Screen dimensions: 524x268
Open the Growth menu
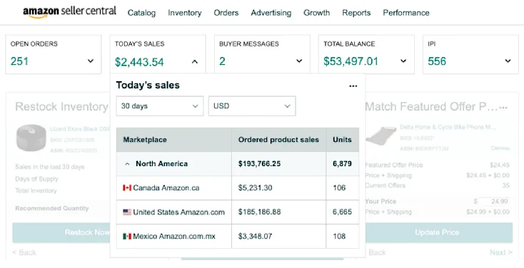pyautogui.click(x=316, y=13)
